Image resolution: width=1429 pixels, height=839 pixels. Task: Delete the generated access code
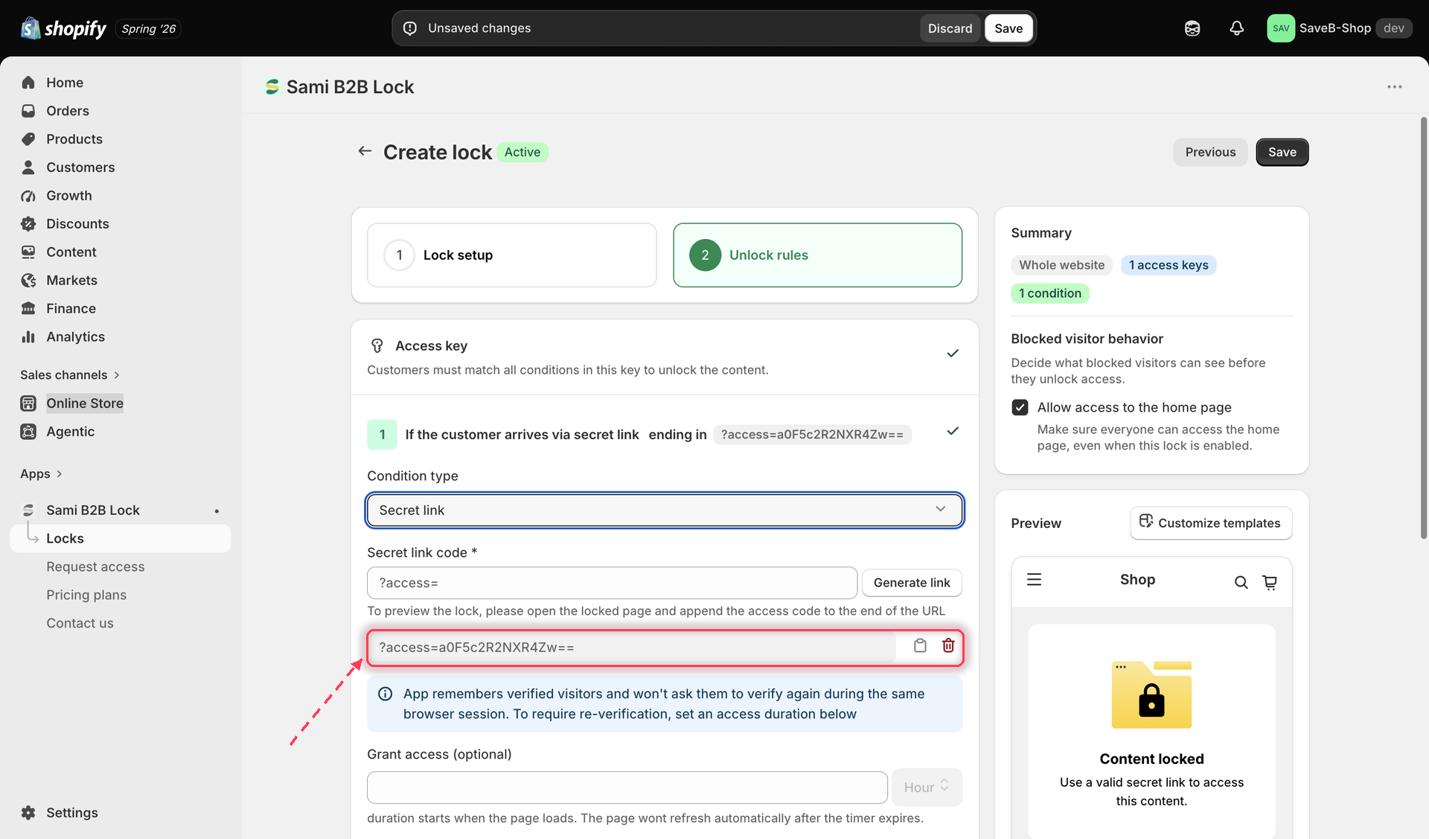(x=948, y=646)
